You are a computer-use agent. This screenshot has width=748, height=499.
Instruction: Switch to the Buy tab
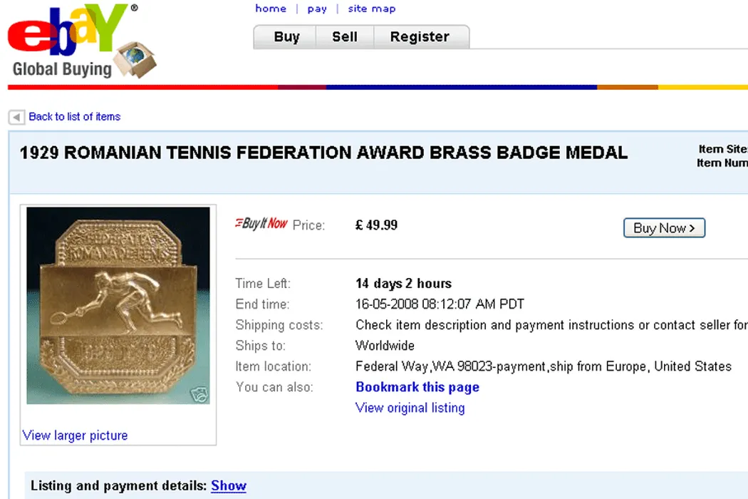click(286, 37)
